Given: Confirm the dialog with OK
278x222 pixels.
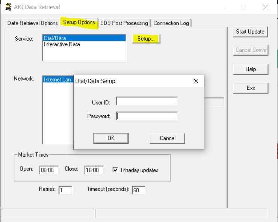Looking at the screenshot, I should (x=111, y=138).
